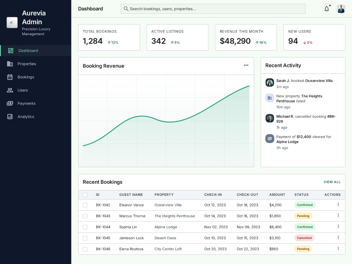Click Sarah J. avatar in Recent Activity

pos(270,82)
